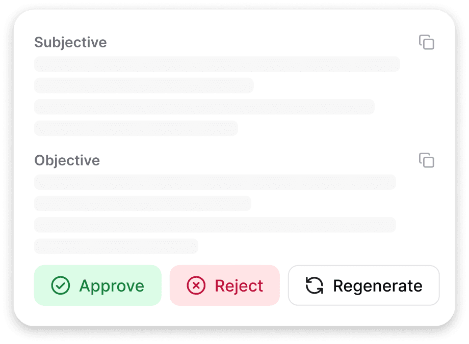Click the second Subjective placeholder line
Screen dimensions: 469x344
click(x=144, y=85)
